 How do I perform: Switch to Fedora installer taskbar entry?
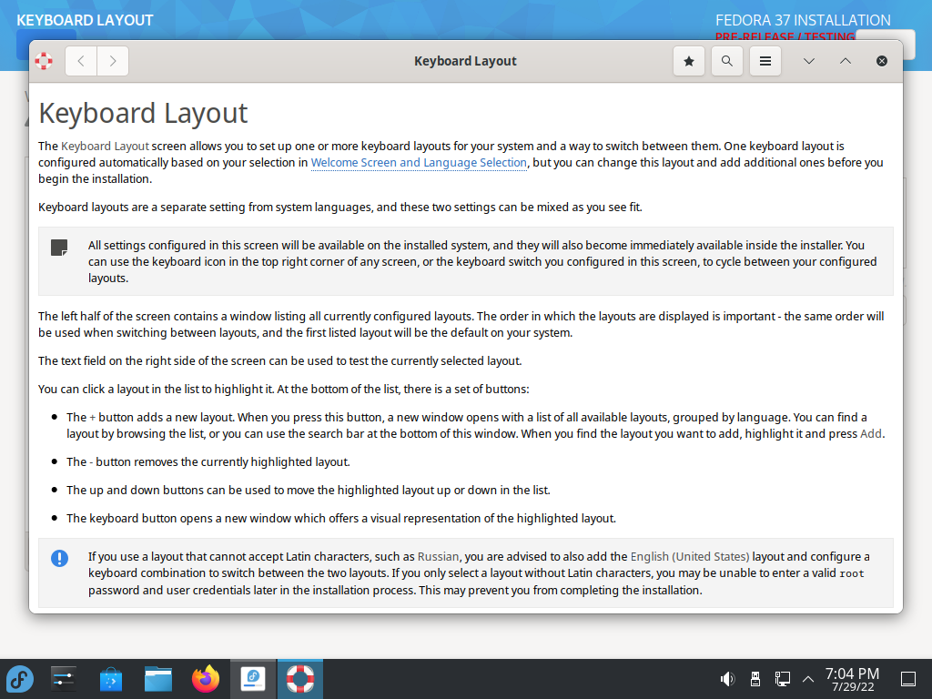click(253, 679)
